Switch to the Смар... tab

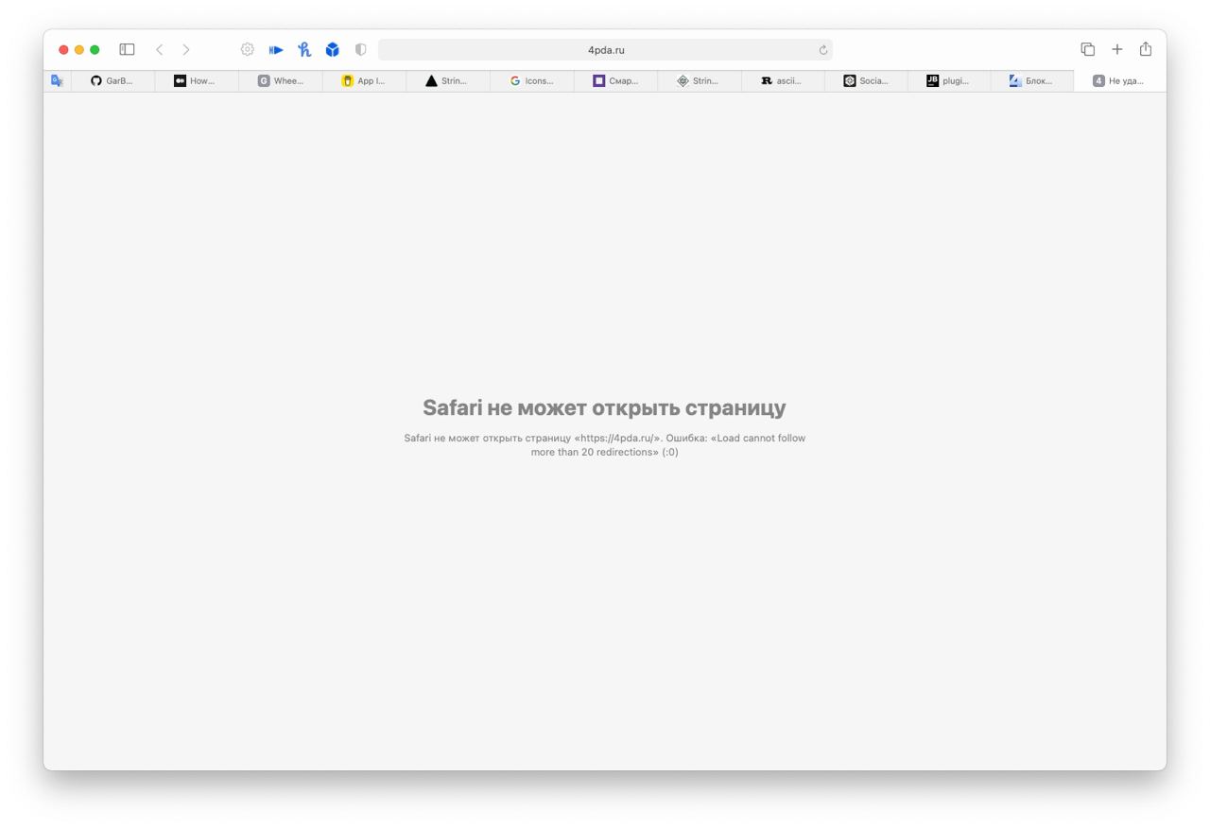[615, 81]
